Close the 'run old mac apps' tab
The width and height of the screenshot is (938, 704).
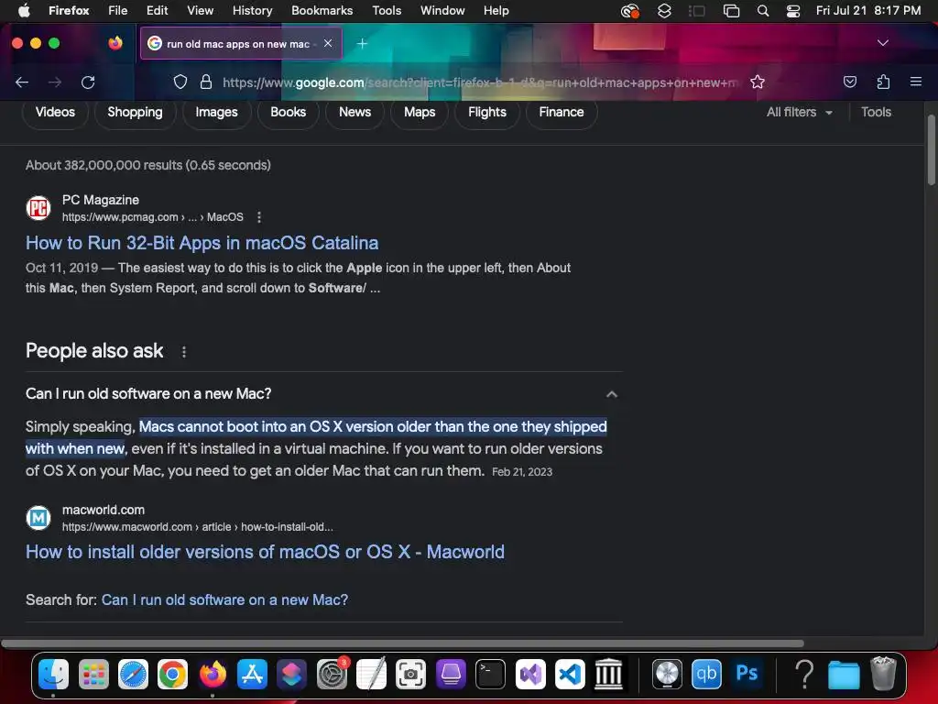328,43
